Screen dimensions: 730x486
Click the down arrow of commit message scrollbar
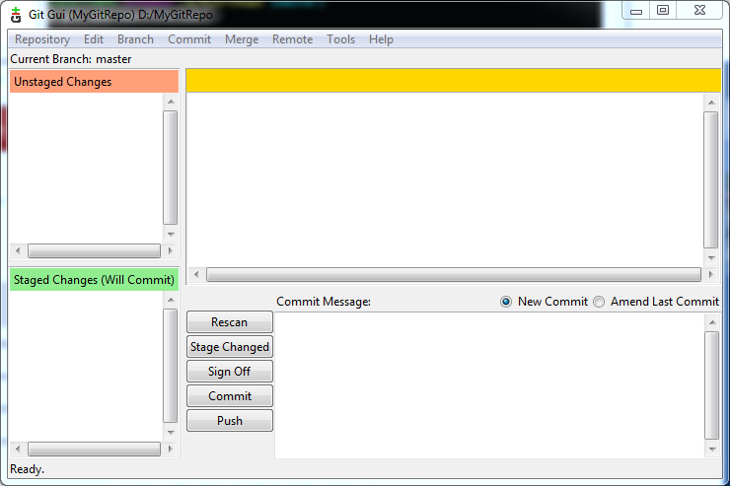point(712,449)
